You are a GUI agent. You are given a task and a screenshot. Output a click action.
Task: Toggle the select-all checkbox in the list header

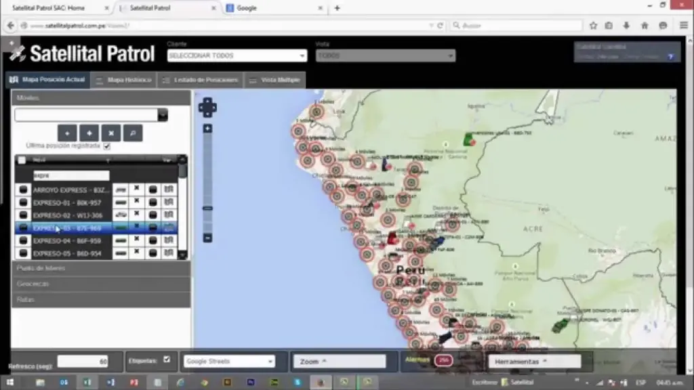click(22, 160)
